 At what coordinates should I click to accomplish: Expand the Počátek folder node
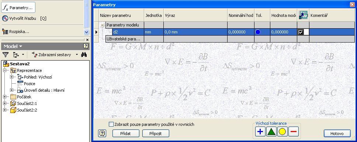click(x=4, y=97)
